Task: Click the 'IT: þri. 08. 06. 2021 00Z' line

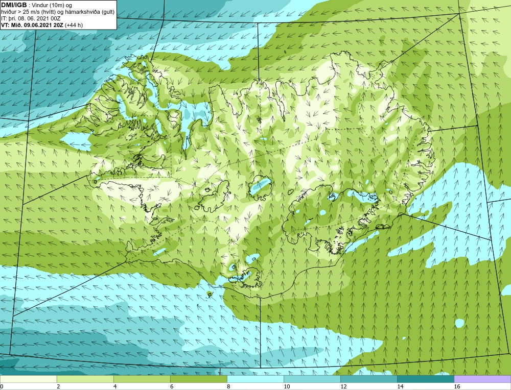Action: (x=31, y=18)
